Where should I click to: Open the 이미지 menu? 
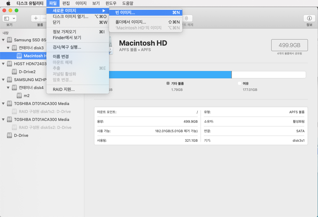pyautogui.click(x=81, y=3)
